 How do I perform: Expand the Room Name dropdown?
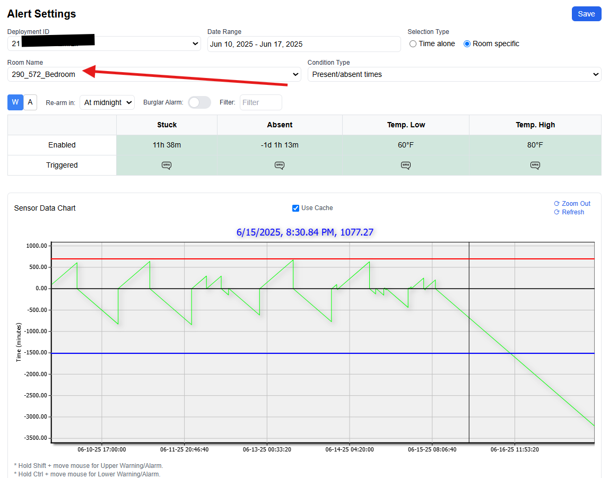click(x=154, y=74)
